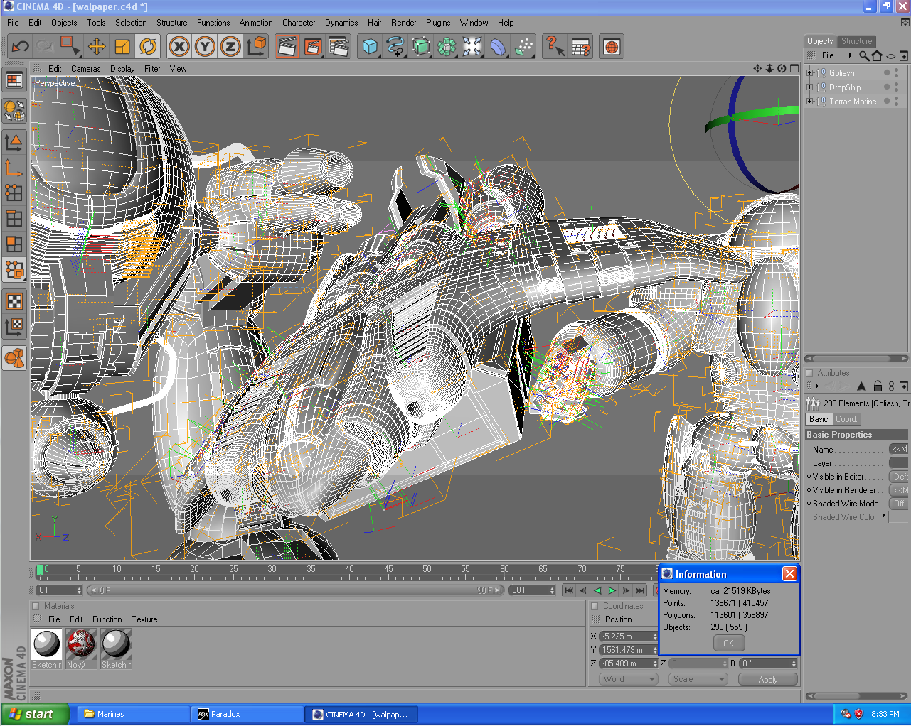Toggle the Z axis lock
Screen dimensions: 911x726
coord(230,47)
